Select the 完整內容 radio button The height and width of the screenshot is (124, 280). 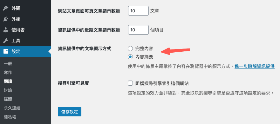(x=130, y=49)
